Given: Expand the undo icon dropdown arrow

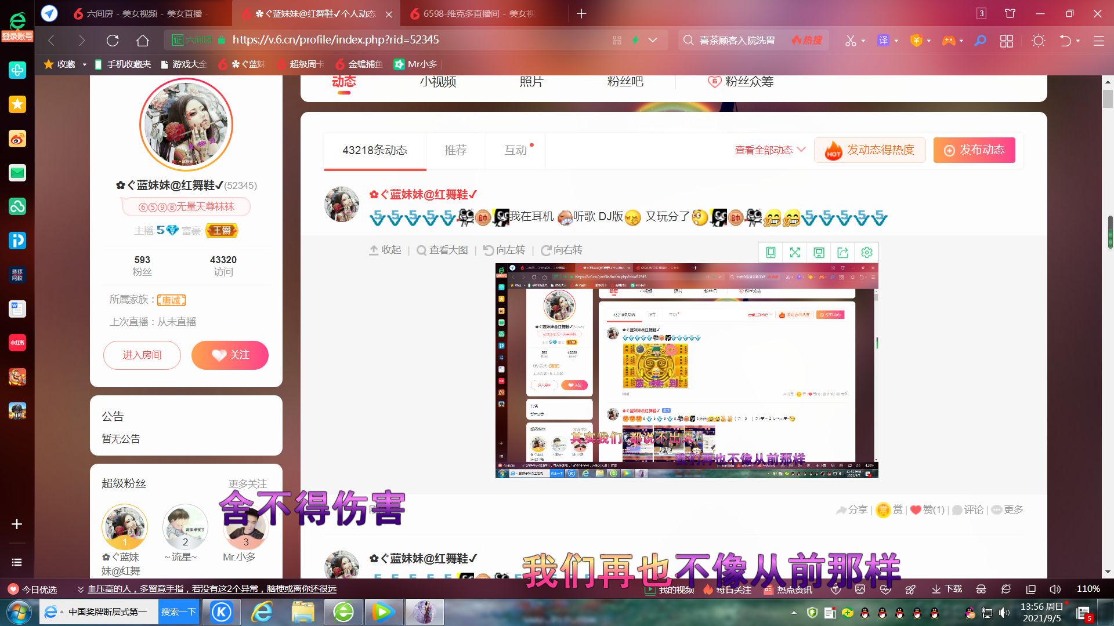Looking at the screenshot, I should click(1078, 41).
